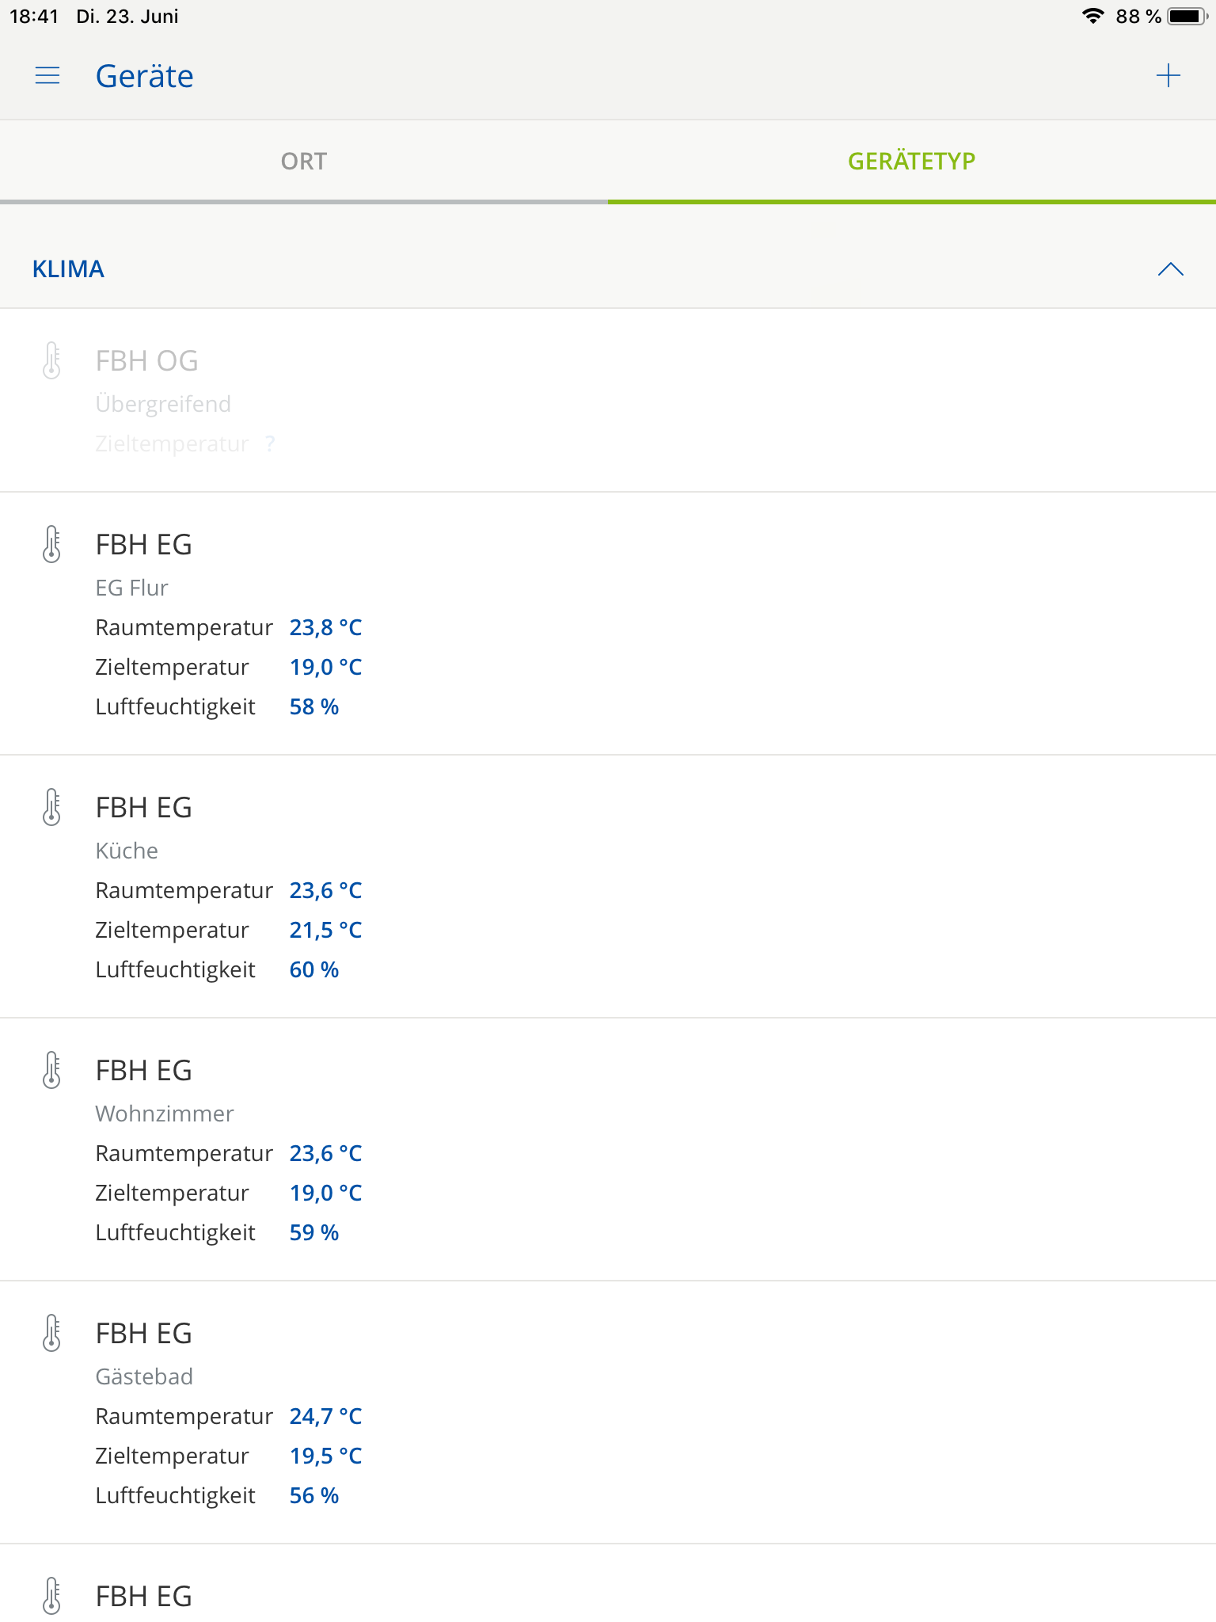This screenshot has height=1622, width=1216.
Task: Open the partially visible last FBH EG entry
Action: coord(144,1597)
